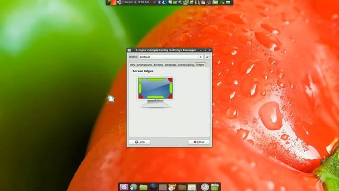Screen dimensions: 339x191
Task: Select the bottom edge green bar on monitor
Action: click(155, 97)
